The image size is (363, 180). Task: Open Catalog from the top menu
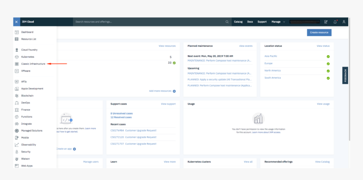point(238,21)
